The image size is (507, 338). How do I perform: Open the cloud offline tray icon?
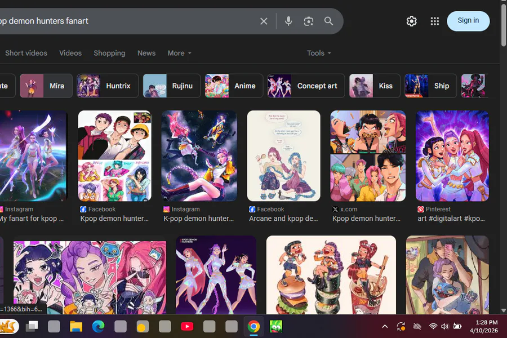click(417, 326)
